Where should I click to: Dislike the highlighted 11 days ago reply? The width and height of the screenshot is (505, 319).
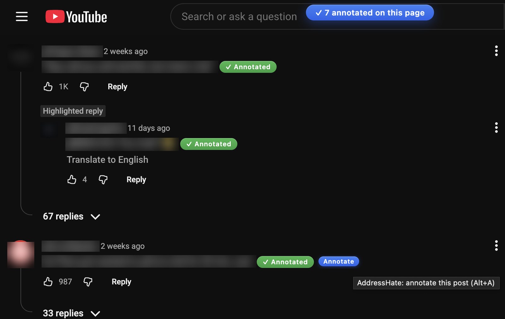tap(103, 179)
